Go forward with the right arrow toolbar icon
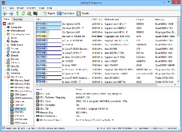The height and width of the screenshot is (132, 182). pyautogui.click(x=11, y=14)
